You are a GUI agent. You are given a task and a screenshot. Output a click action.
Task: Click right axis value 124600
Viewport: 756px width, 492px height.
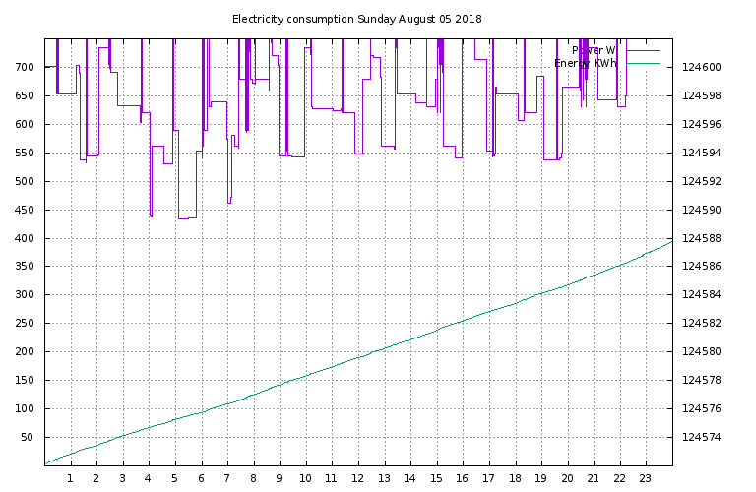click(x=702, y=67)
